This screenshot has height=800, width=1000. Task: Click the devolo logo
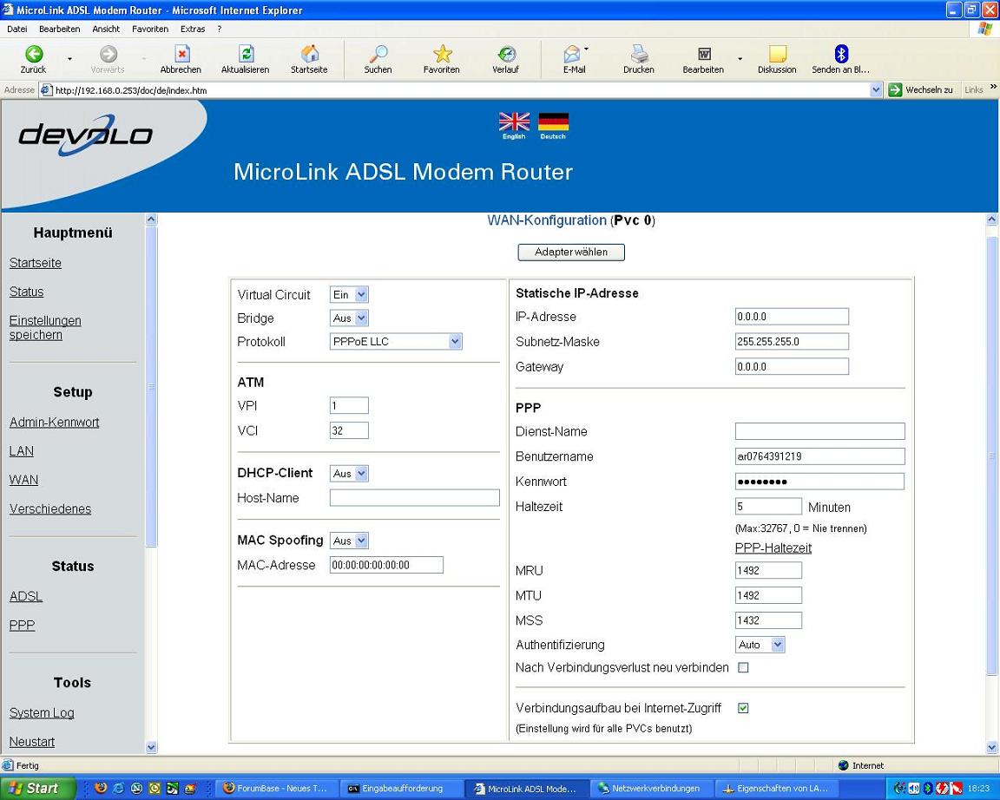coord(85,134)
